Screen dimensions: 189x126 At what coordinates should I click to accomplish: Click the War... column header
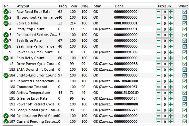coord(75,6)
